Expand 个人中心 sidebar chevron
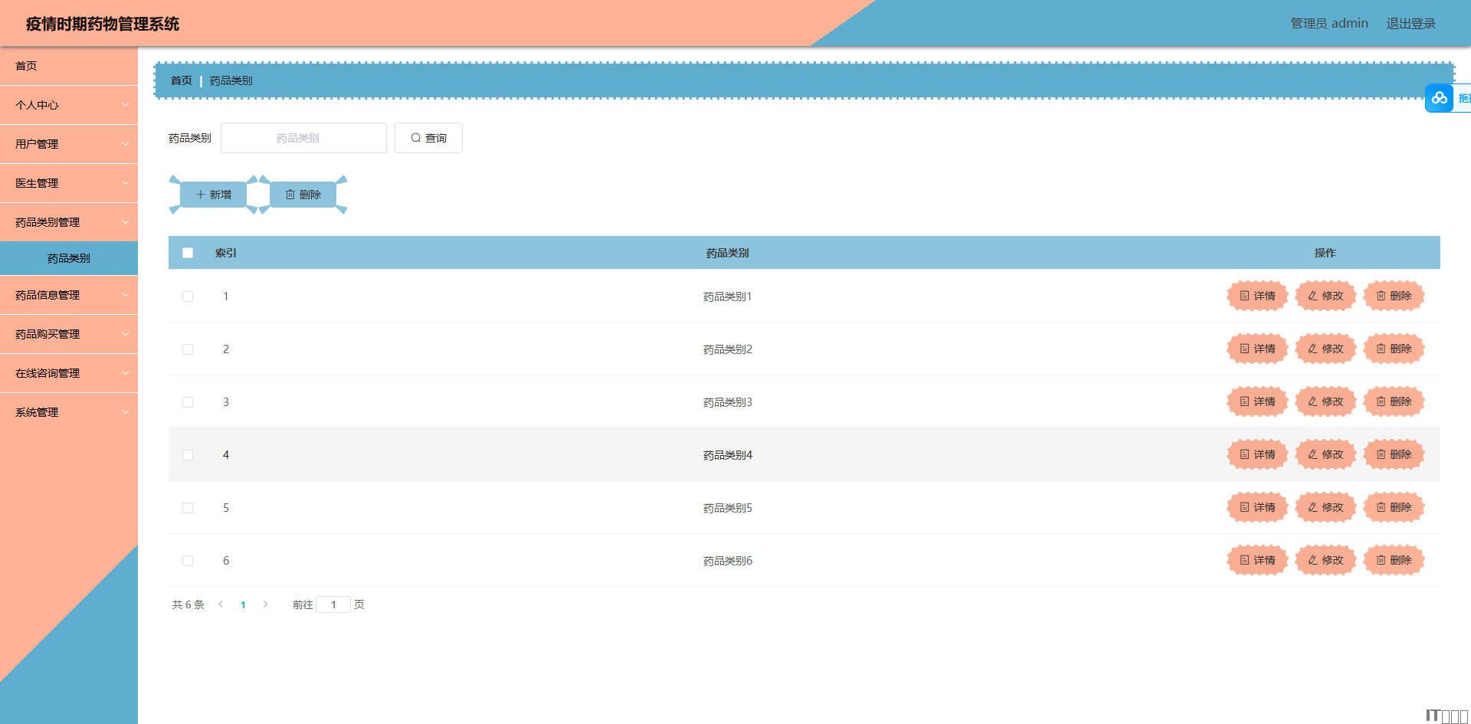 coord(126,105)
